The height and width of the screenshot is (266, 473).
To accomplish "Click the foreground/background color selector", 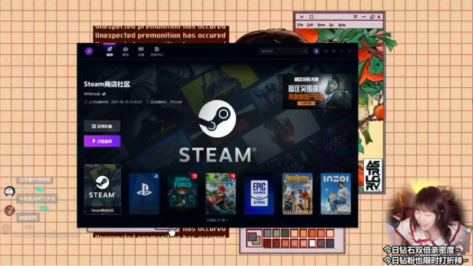I will click(x=254, y=238).
